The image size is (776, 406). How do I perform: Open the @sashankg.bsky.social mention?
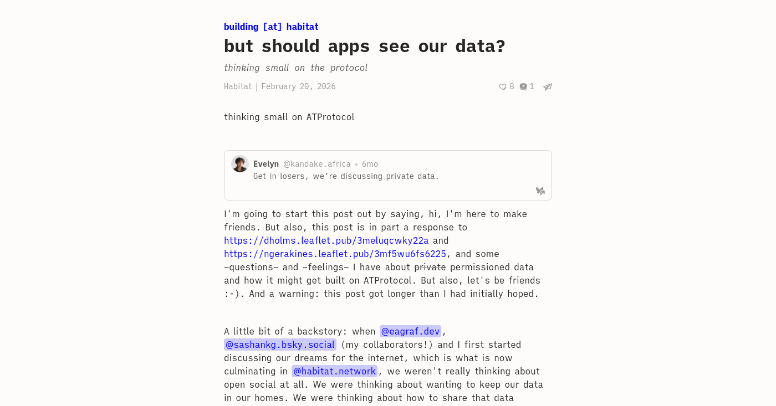coord(280,345)
